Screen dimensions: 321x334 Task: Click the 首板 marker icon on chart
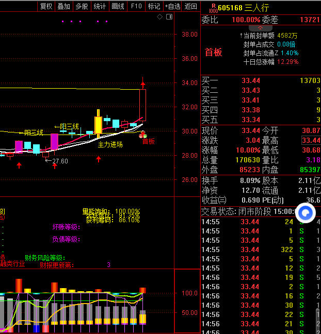click(143, 135)
